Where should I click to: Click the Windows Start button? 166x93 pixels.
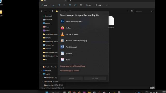click(47, 92)
